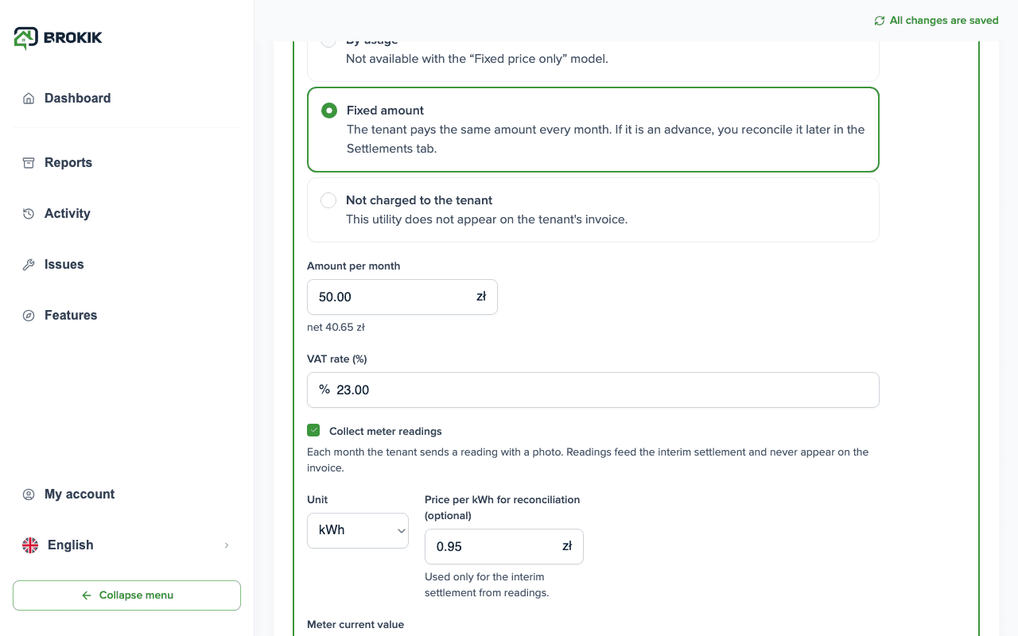This screenshot has height=636, width=1018.
Task: Select the Fixed amount radio option
Action: pyautogui.click(x=329, y=111)
